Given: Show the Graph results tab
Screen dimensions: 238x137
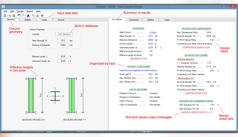Looking at the screenshot, I should click(167, 20).
